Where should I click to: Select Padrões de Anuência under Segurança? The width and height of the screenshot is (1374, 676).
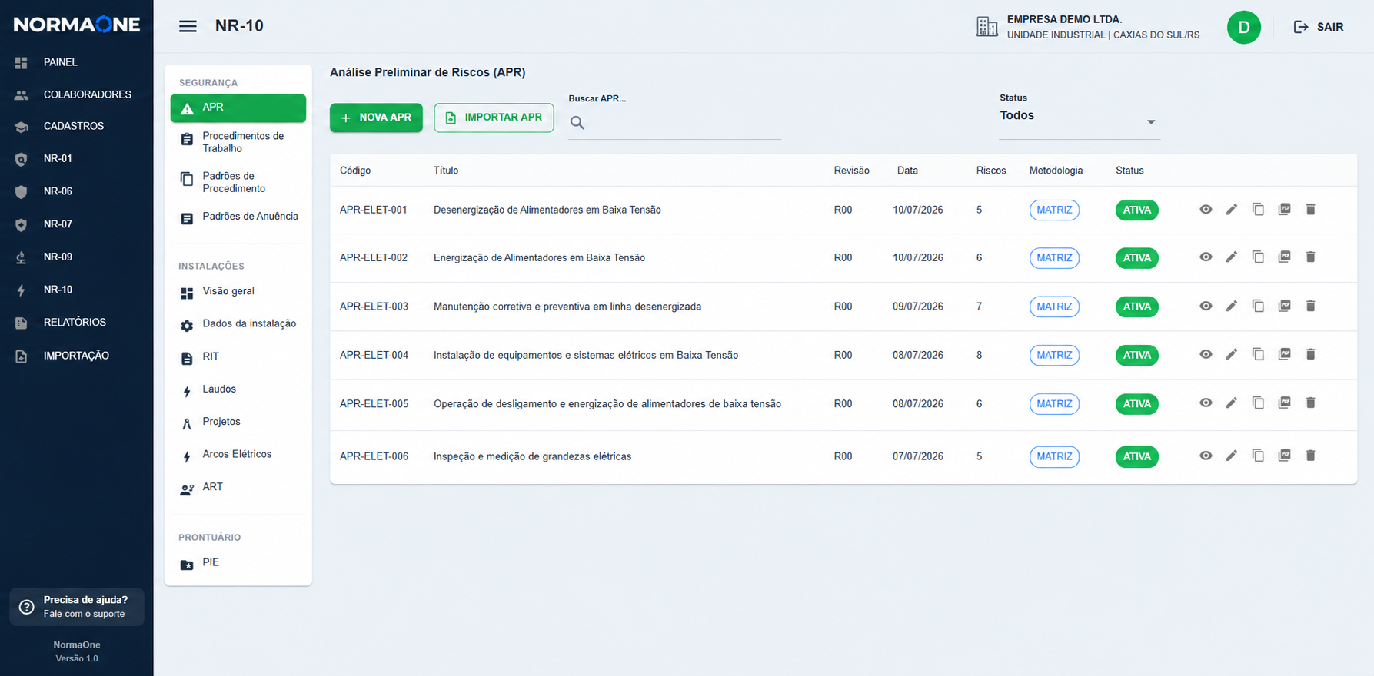238,217
